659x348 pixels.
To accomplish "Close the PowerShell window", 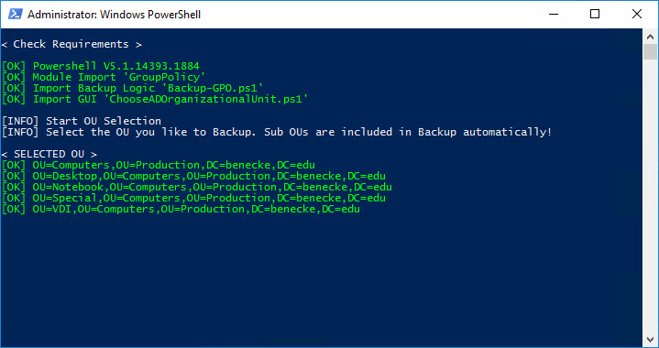I will (x=636, y=15).
